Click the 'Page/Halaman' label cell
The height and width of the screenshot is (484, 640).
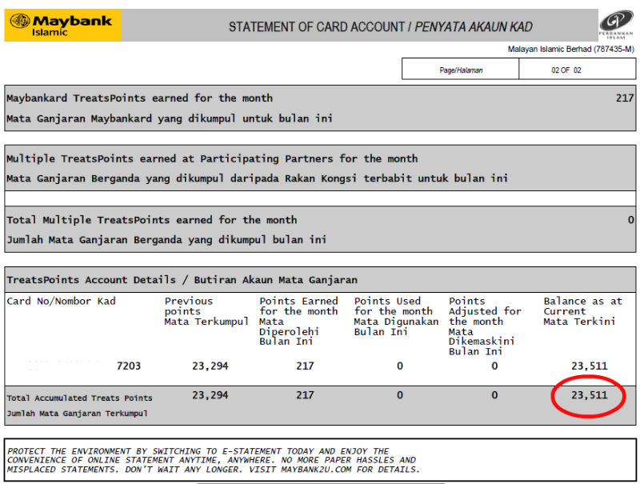[x=461, y=69]
